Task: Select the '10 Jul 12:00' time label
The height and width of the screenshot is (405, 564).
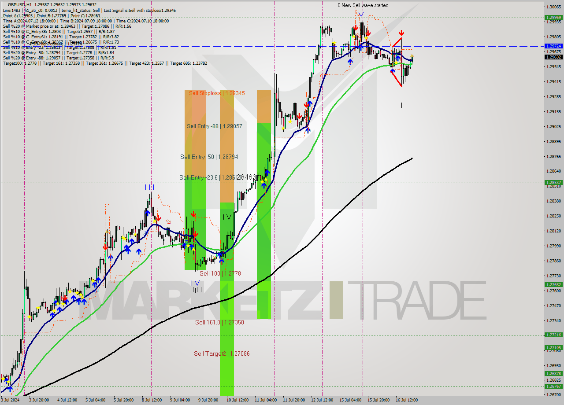Action: [x=237, y=400]
